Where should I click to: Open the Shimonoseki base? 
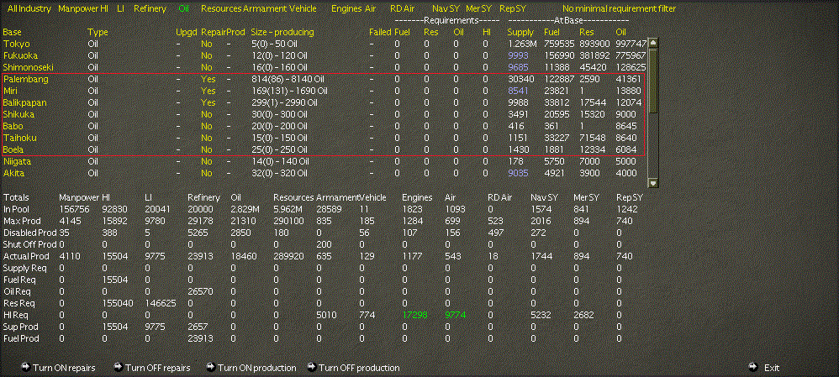(29, 67)
